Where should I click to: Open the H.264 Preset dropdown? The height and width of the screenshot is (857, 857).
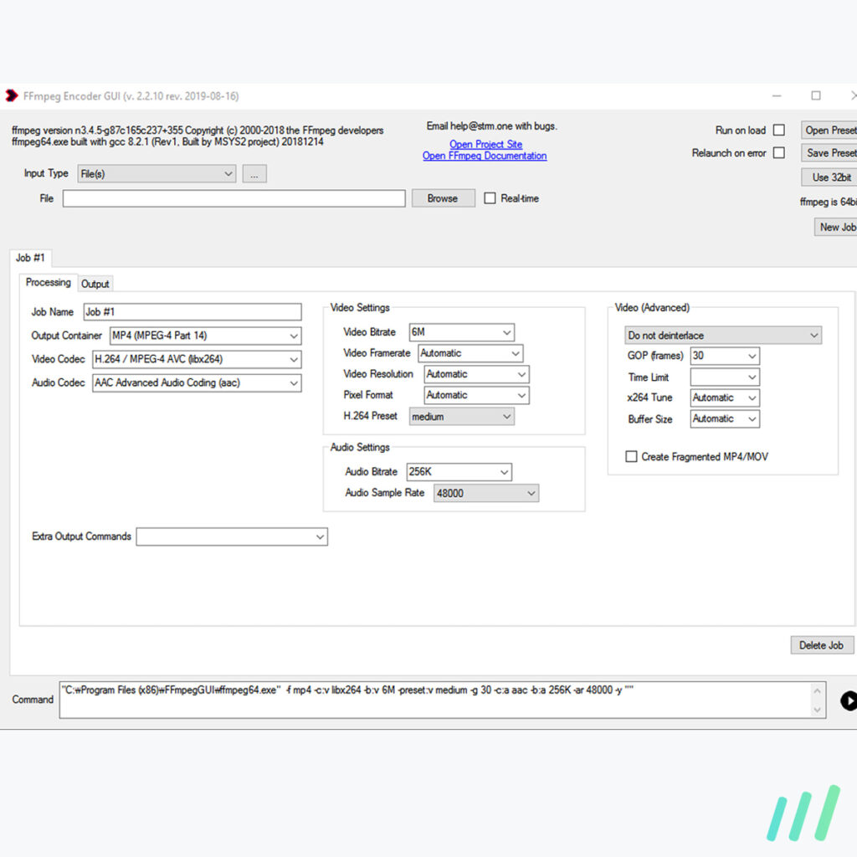pyautogui.click(x=461, y=417)
